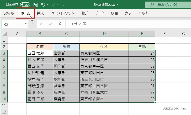This screenshot has height=115, width=191.
Task: Select cell containing 西山 花子
Action: tap(40, 66)
